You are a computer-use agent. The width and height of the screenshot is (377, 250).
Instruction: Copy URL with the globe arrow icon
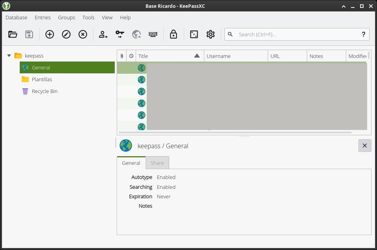tap(136, 34)
